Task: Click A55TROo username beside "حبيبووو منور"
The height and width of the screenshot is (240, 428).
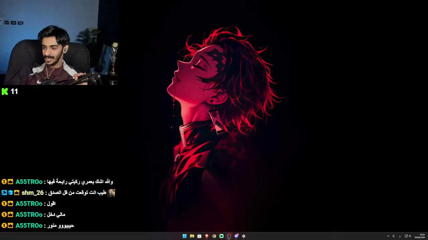Action: pos(29,226)
